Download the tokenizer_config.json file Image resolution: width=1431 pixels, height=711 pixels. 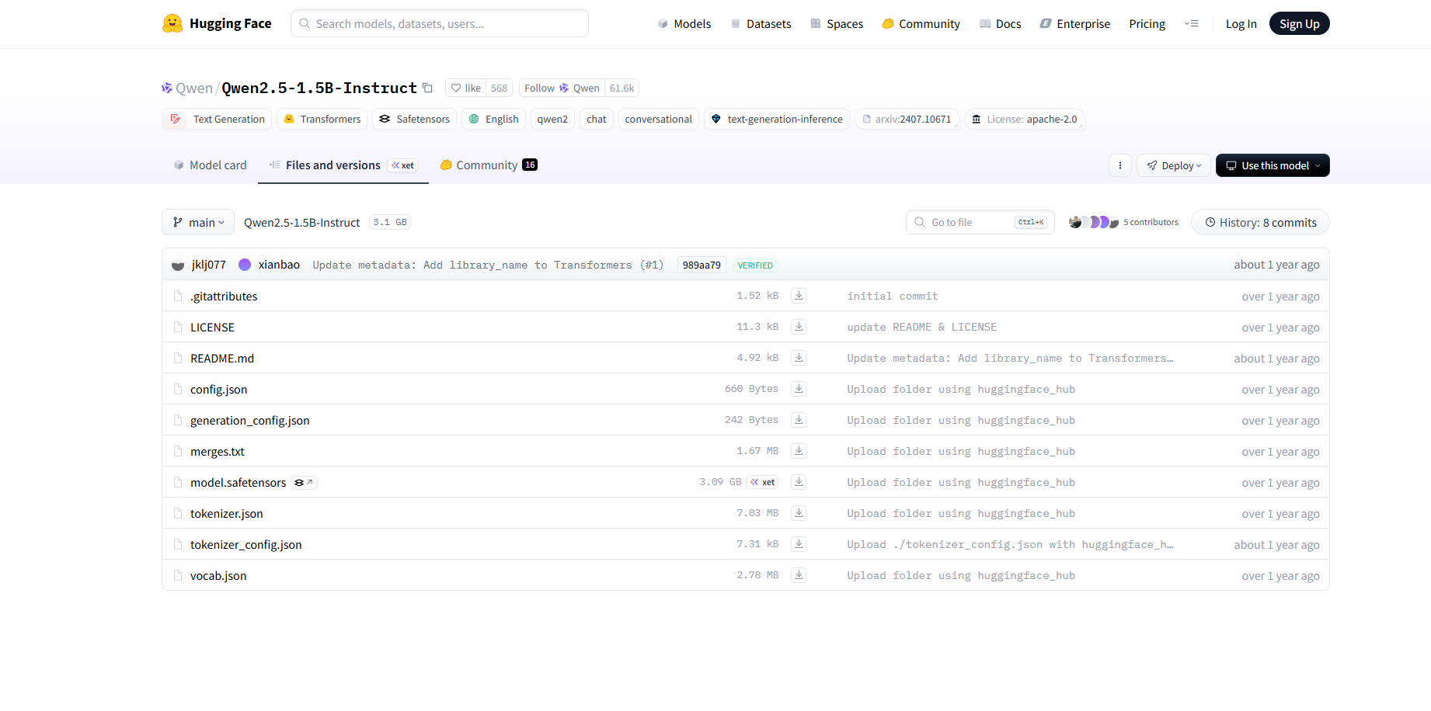[x=799, y=544]
